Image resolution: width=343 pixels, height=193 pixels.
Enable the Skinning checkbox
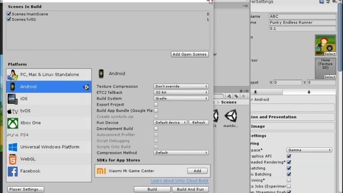(x=289, y=180)
